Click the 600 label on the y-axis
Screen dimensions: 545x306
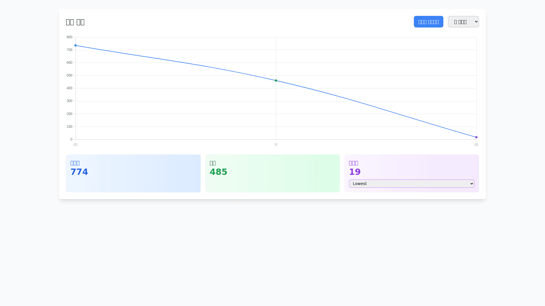[70, 63]
